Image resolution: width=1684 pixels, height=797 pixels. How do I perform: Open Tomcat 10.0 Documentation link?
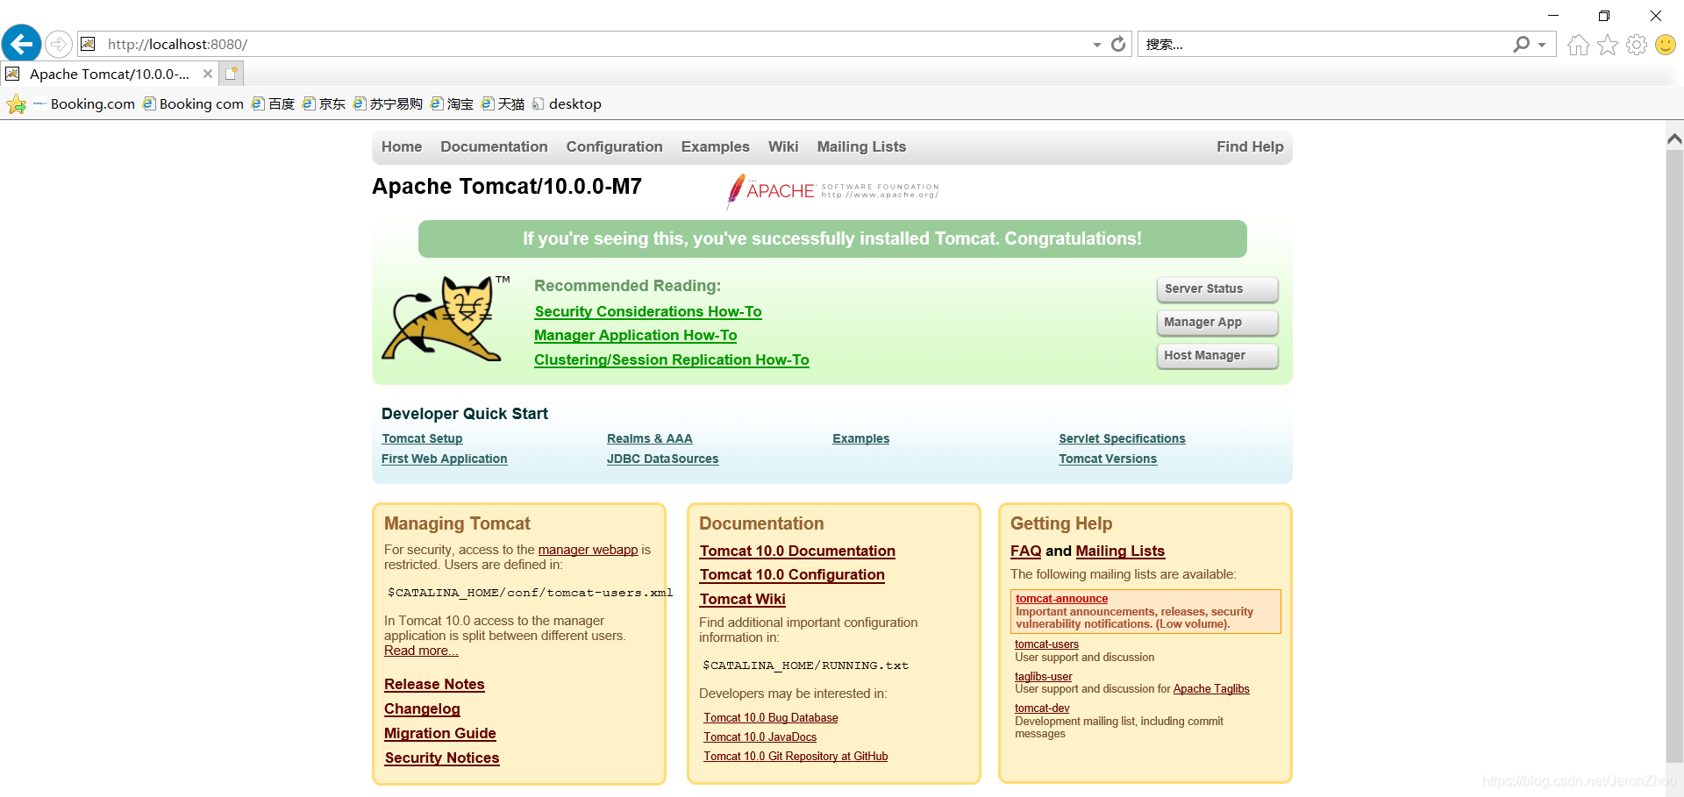click(x=797, y=551)
